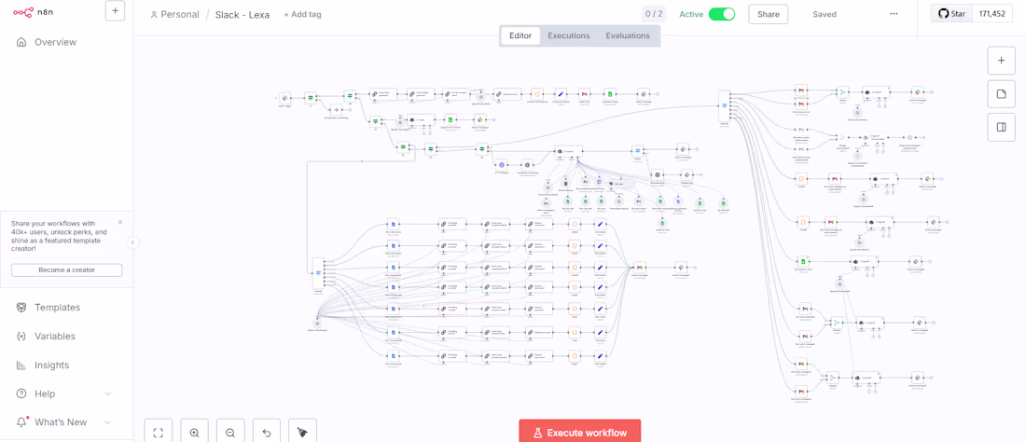
Task: Select the Switch node feeding the Gmail branches
Action: point(725,104)
